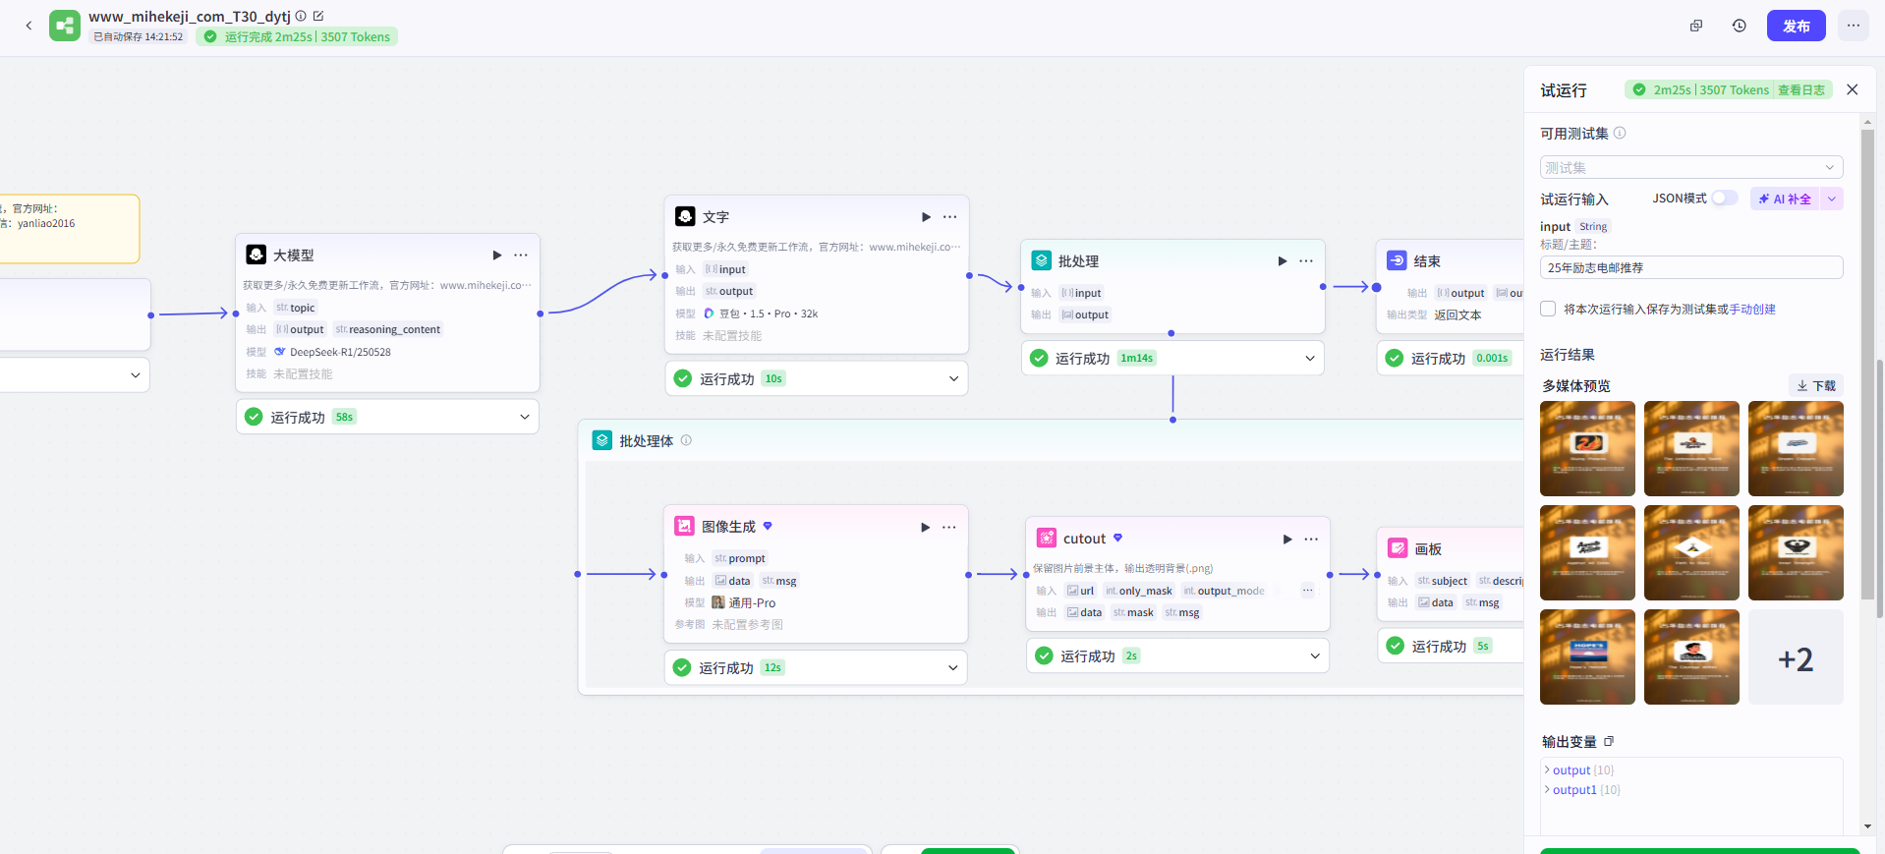Run the cutout node play icon
This screenshot has height=854, width=1885.
[x=1287, y=540]
